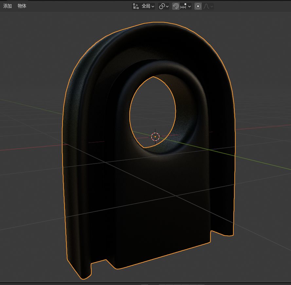Click the pivot point linked-circles icon

pyautogui.click(x=162, y=6)
